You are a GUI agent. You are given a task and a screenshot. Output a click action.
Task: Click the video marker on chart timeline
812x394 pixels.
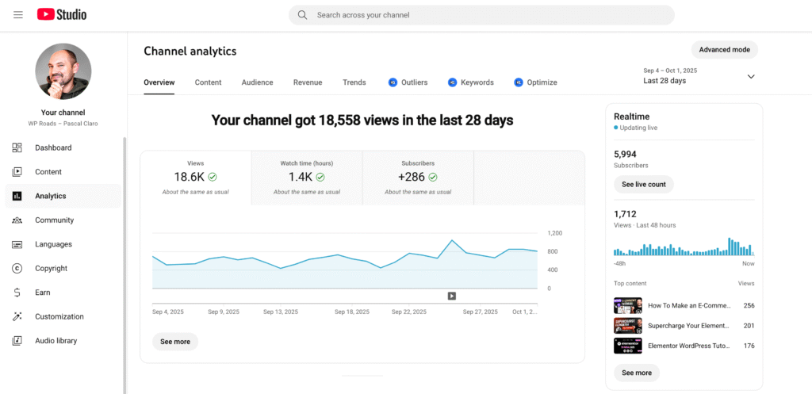coord(451,296)
